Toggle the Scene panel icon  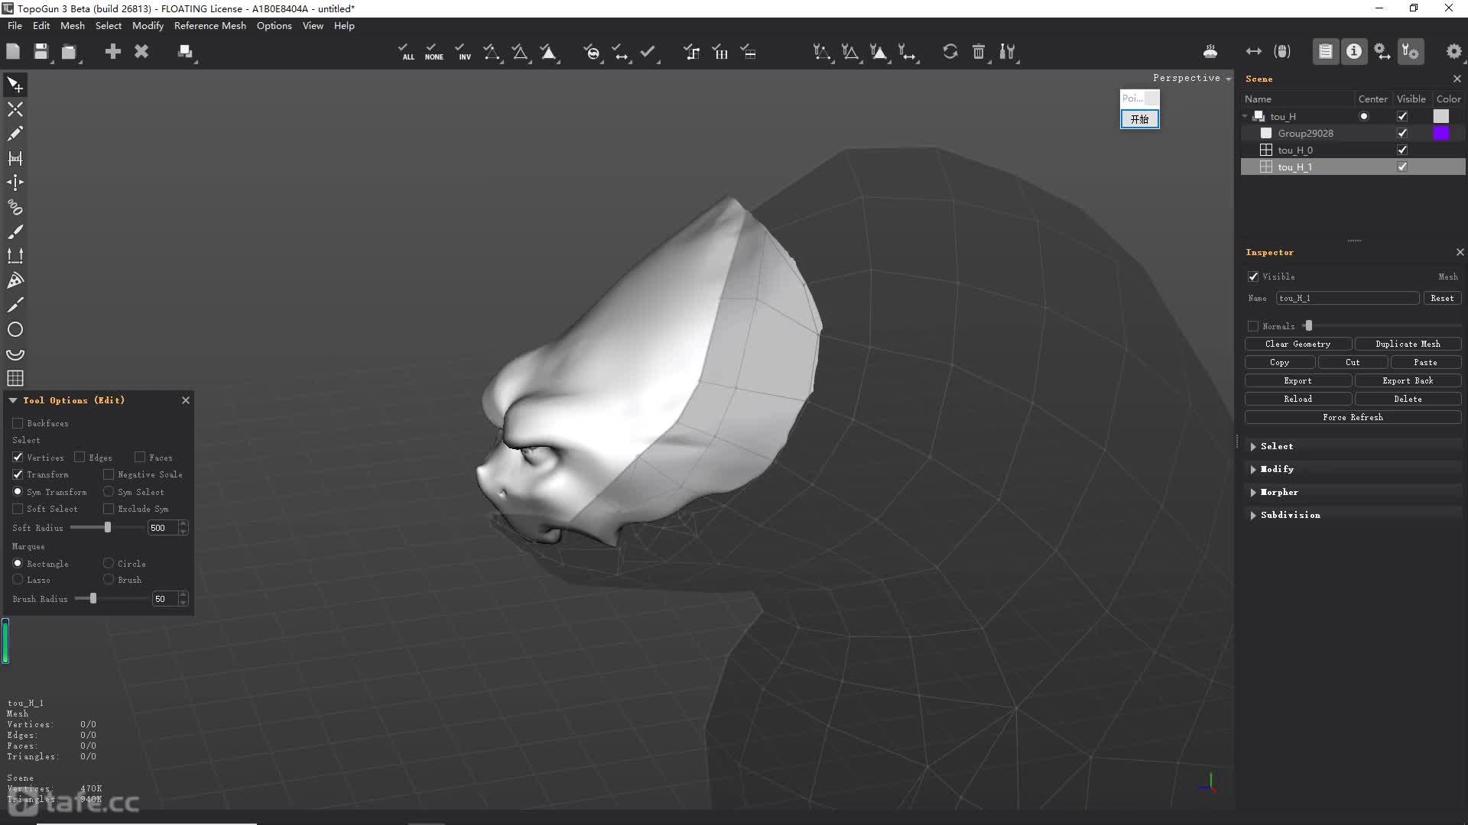(1326, 51)
